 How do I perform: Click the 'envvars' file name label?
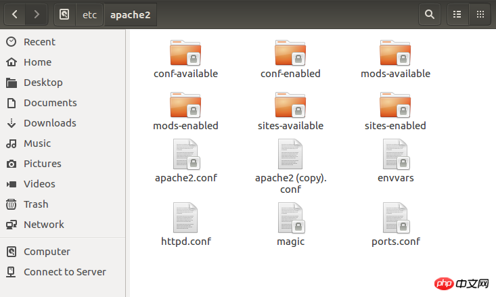coord(396,178)
